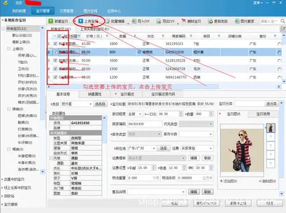This screenshot has width=286, height=213.
Task: Collapse the 裤装(0) tree node
Action: (9, 109)
